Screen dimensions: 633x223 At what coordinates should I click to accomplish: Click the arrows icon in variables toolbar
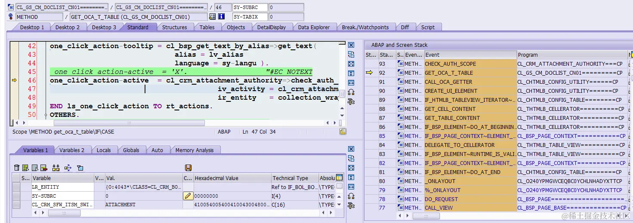[68, 168]
